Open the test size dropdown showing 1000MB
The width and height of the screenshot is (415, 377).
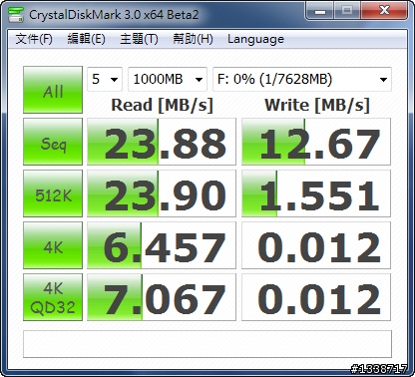(x=168, y=79)
